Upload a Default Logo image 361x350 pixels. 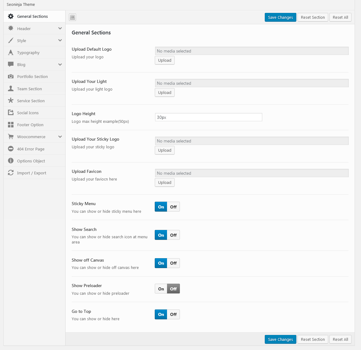pos(165,60)
